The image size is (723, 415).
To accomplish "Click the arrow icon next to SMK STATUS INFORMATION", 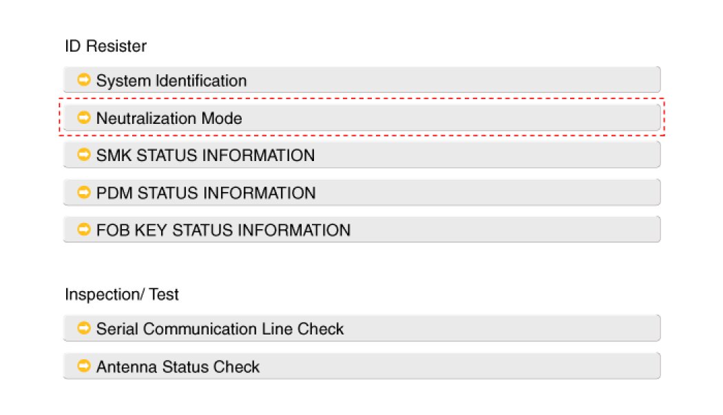I will pyautogui.click(x=84, y=155).
